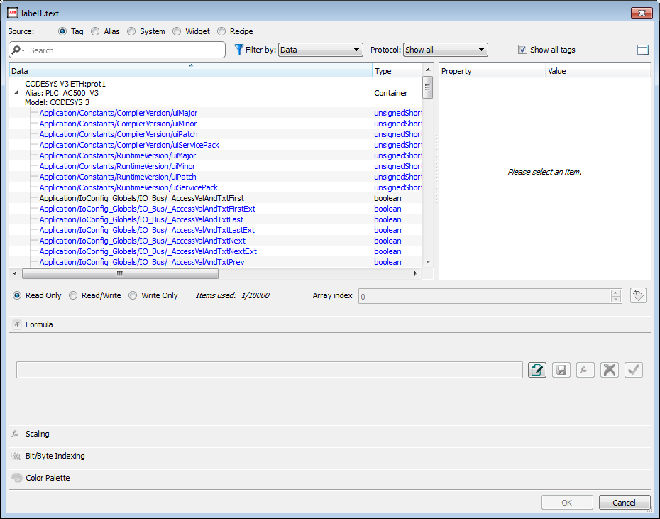Viewport: 660px width, 519px height.
Task: Click the filter funnel icon beside Filter by
Action: point(237,50)
